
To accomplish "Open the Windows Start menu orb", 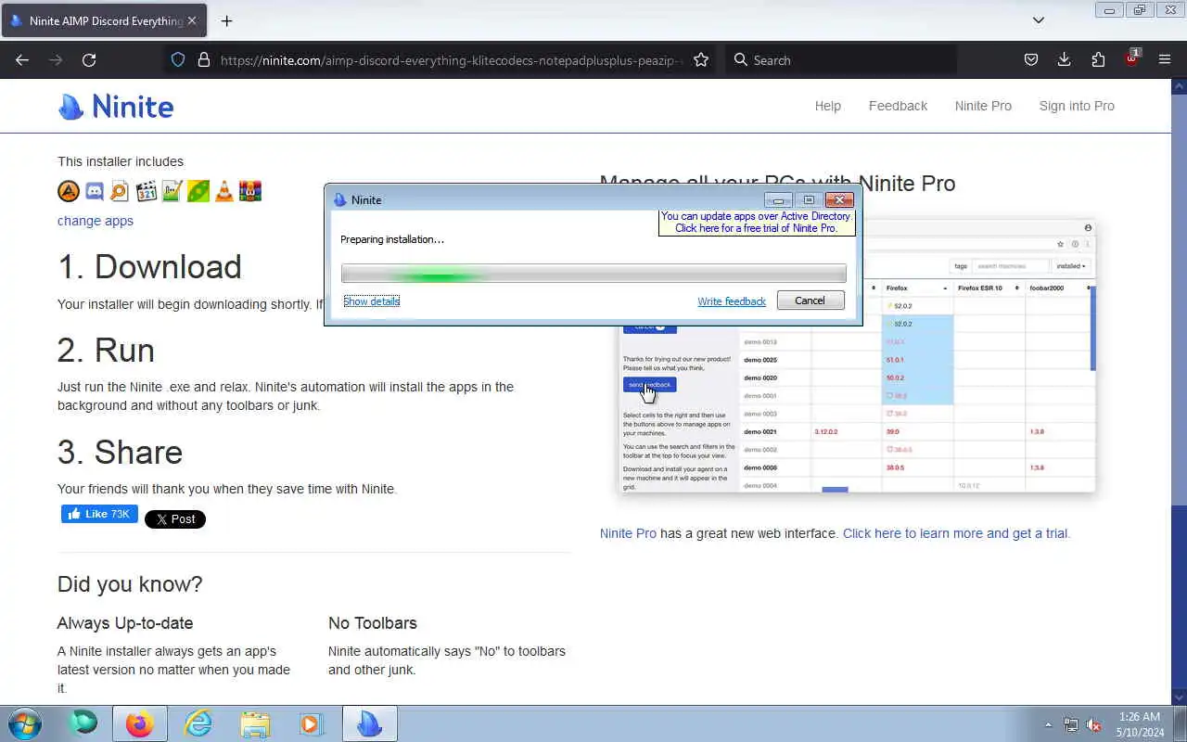I will (24, 723).
